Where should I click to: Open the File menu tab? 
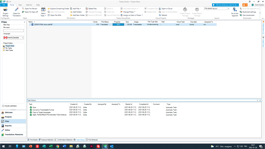[x=4, y=5]
